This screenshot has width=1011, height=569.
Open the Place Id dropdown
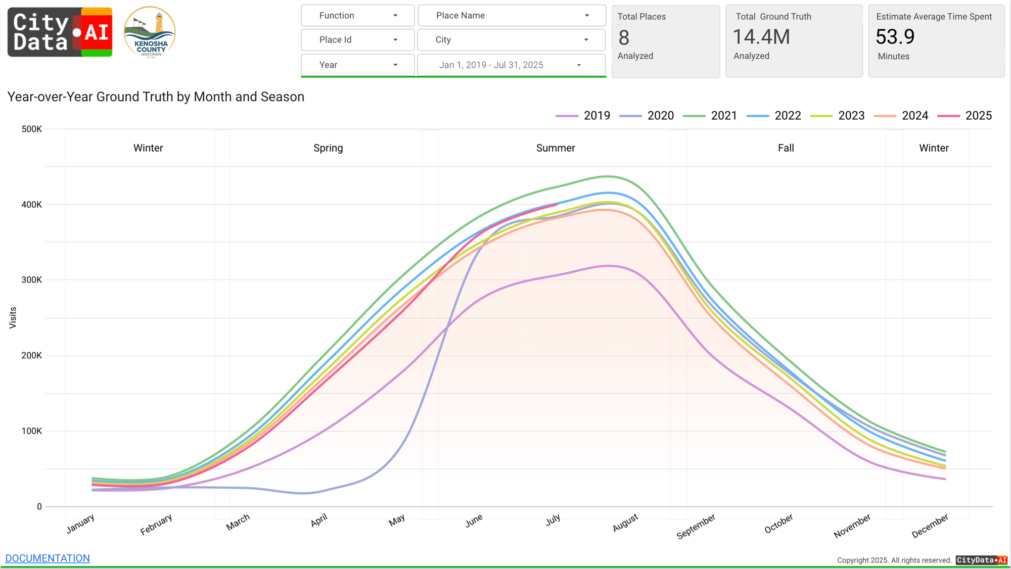coord(357,40)
